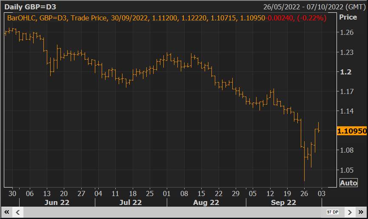Click the Jul 22 month label
The height and width of the screenshot is (219, 368).
point(131,202)
